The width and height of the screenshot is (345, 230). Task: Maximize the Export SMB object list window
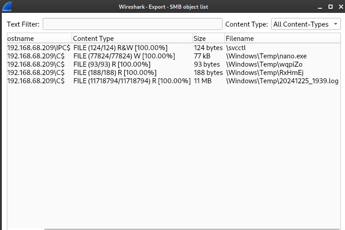330,7
